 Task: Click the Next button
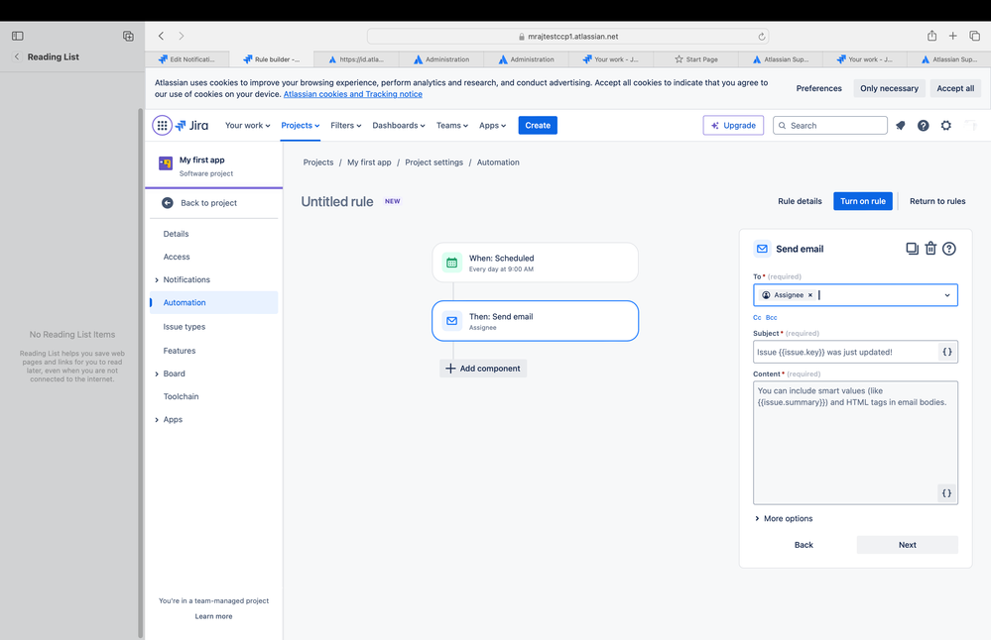907,545
